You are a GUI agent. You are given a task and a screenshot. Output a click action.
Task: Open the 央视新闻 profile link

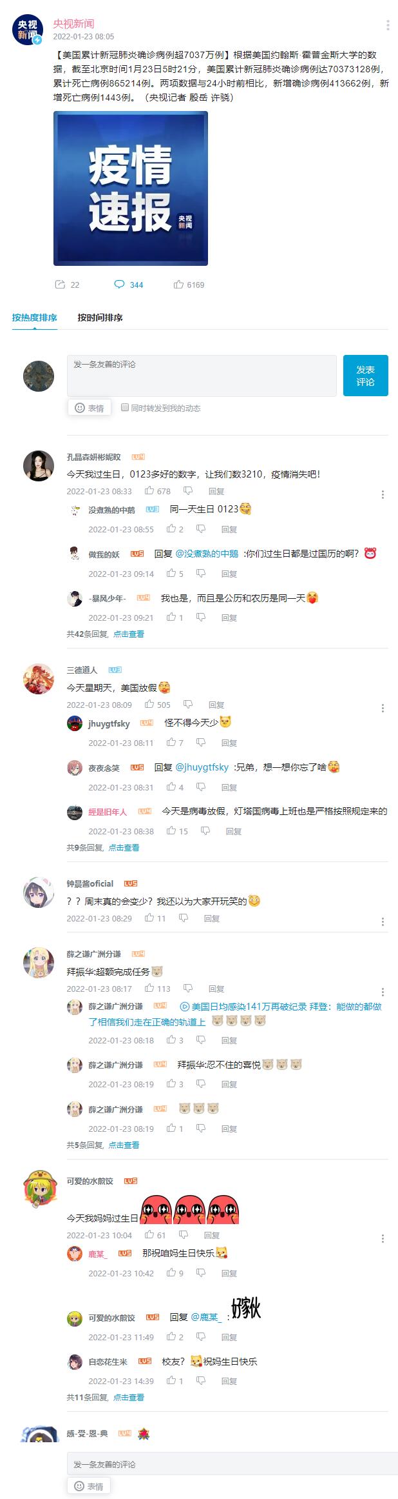point(73,24)
